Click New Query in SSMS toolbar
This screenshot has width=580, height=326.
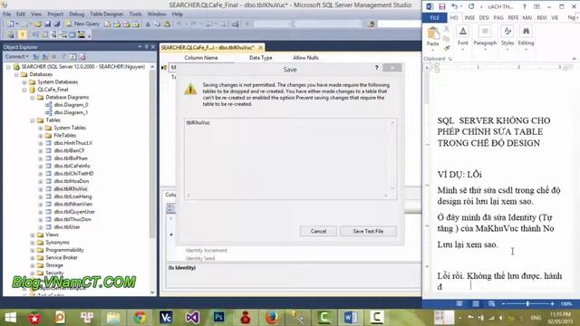pos(82,24)
